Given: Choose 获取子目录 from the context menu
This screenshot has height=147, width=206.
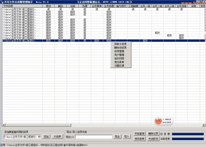Looking at the screenshot, I should click(120, 44).
